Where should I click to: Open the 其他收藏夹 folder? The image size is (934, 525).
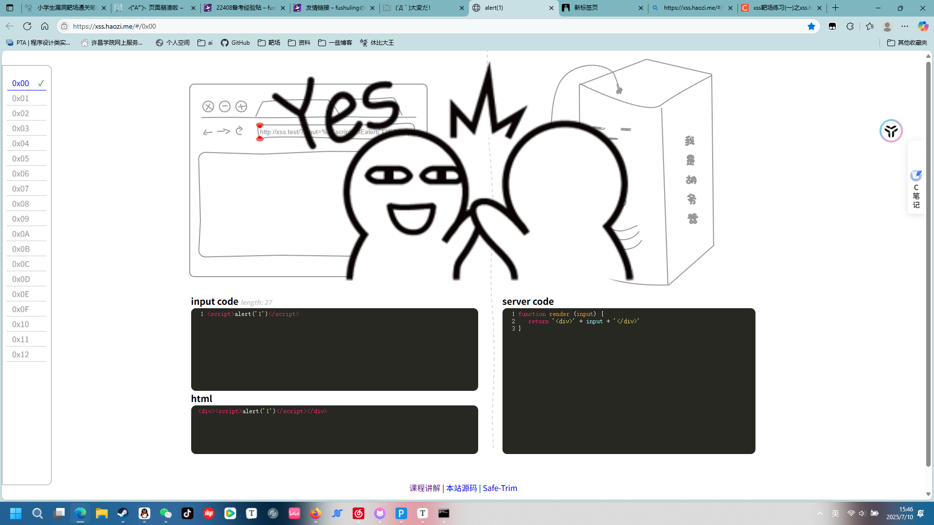pos(907,43)
